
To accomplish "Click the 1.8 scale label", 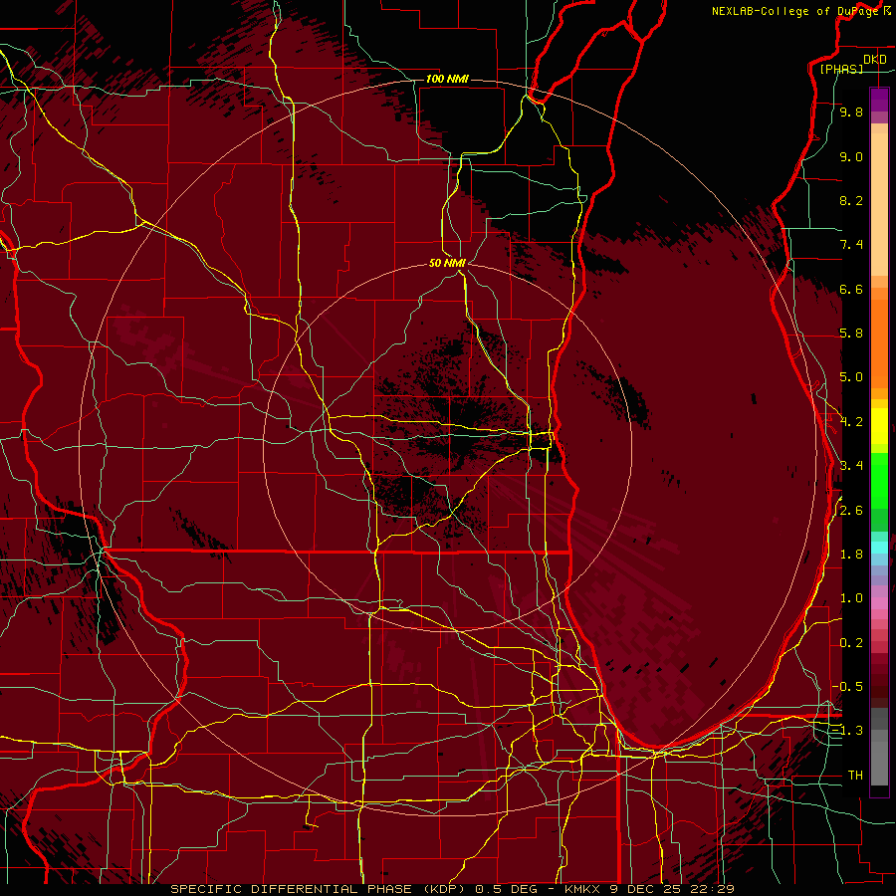I will coord(851,555).
